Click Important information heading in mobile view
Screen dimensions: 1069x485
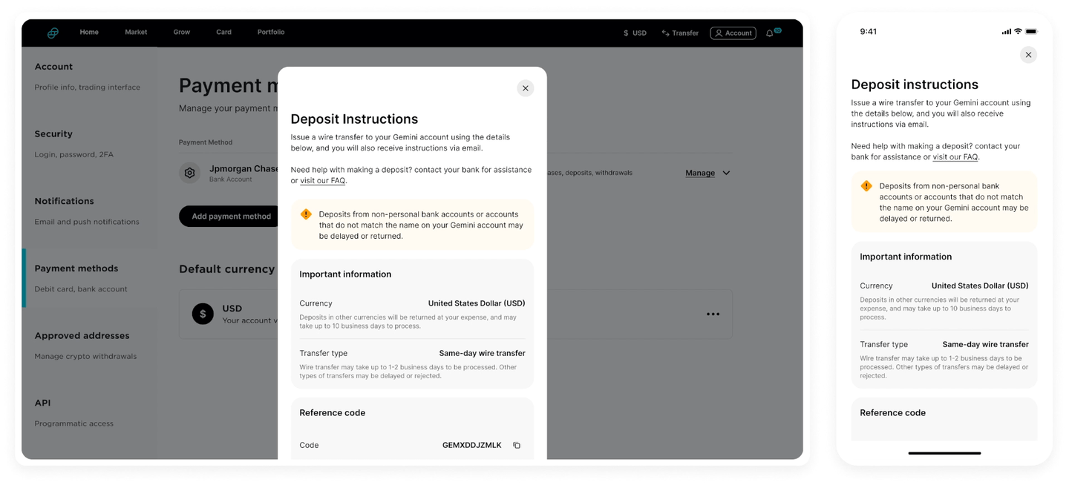coord(906,257)
